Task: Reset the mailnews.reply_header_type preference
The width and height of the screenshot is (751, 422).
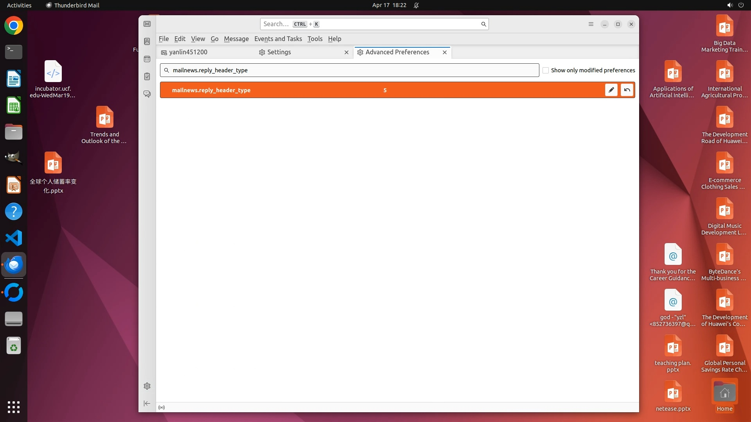Action: [627, 90]
